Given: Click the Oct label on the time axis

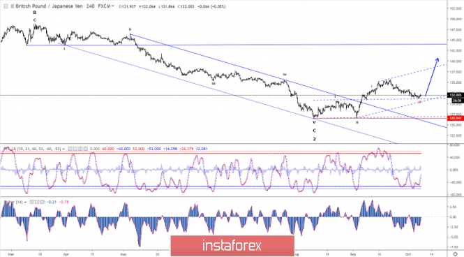Looking at the screenshot, I should pyautogui.click(x=408, y=254).
